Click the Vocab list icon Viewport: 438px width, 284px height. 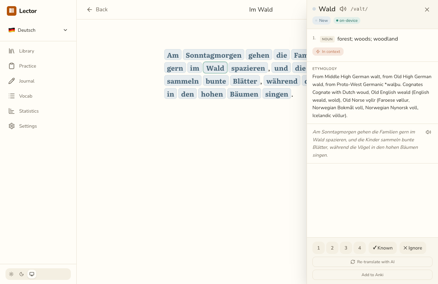pos(12,96)
